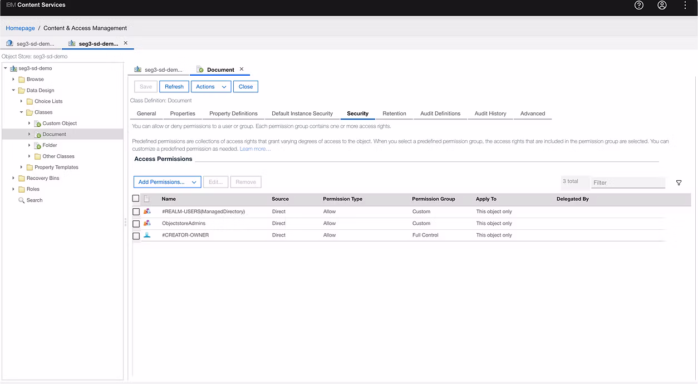Select the Folder class tree item
This screenshot has width=698, height=384.
pos(50,145)
